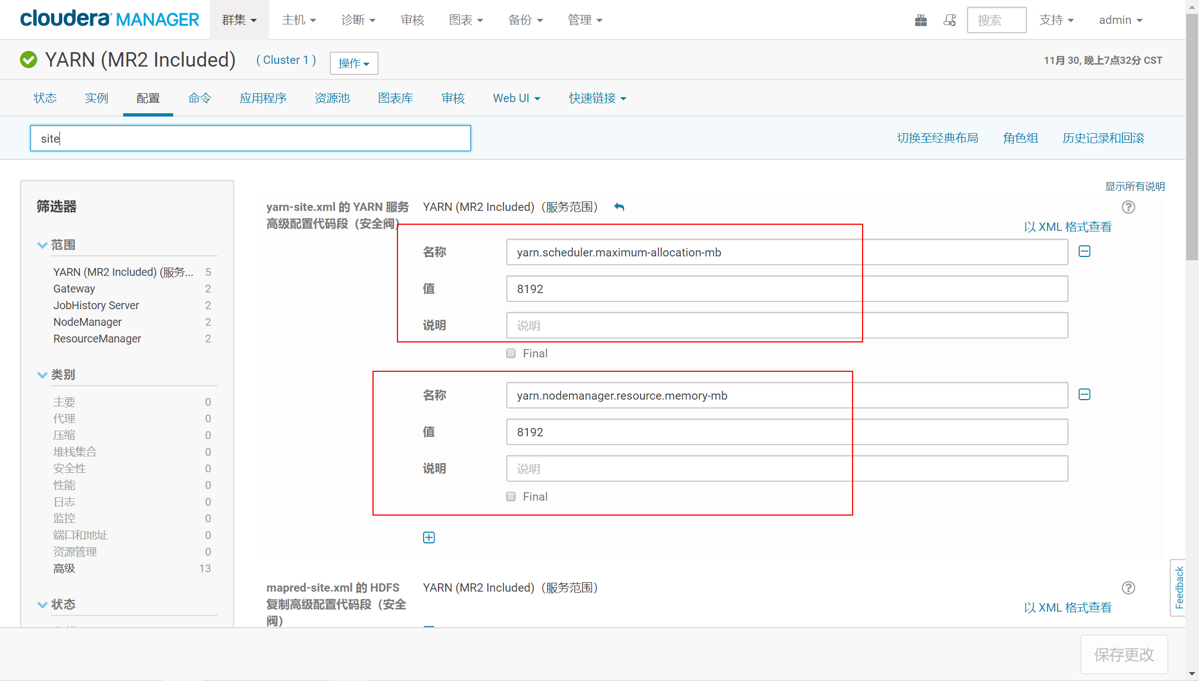Image resolution: width=1199 pixels, height=681 pixels.
Task: Switch to the 资源池 tab
Action: [332, 98]
